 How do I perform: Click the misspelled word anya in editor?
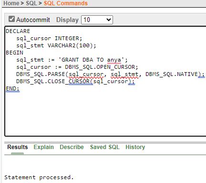[114, 60]
